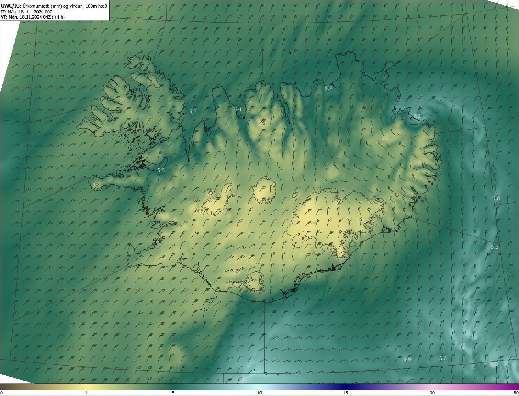Click the 1 tick on the color scale
This screenshot has width=519, height=396.
click(87, 393)
